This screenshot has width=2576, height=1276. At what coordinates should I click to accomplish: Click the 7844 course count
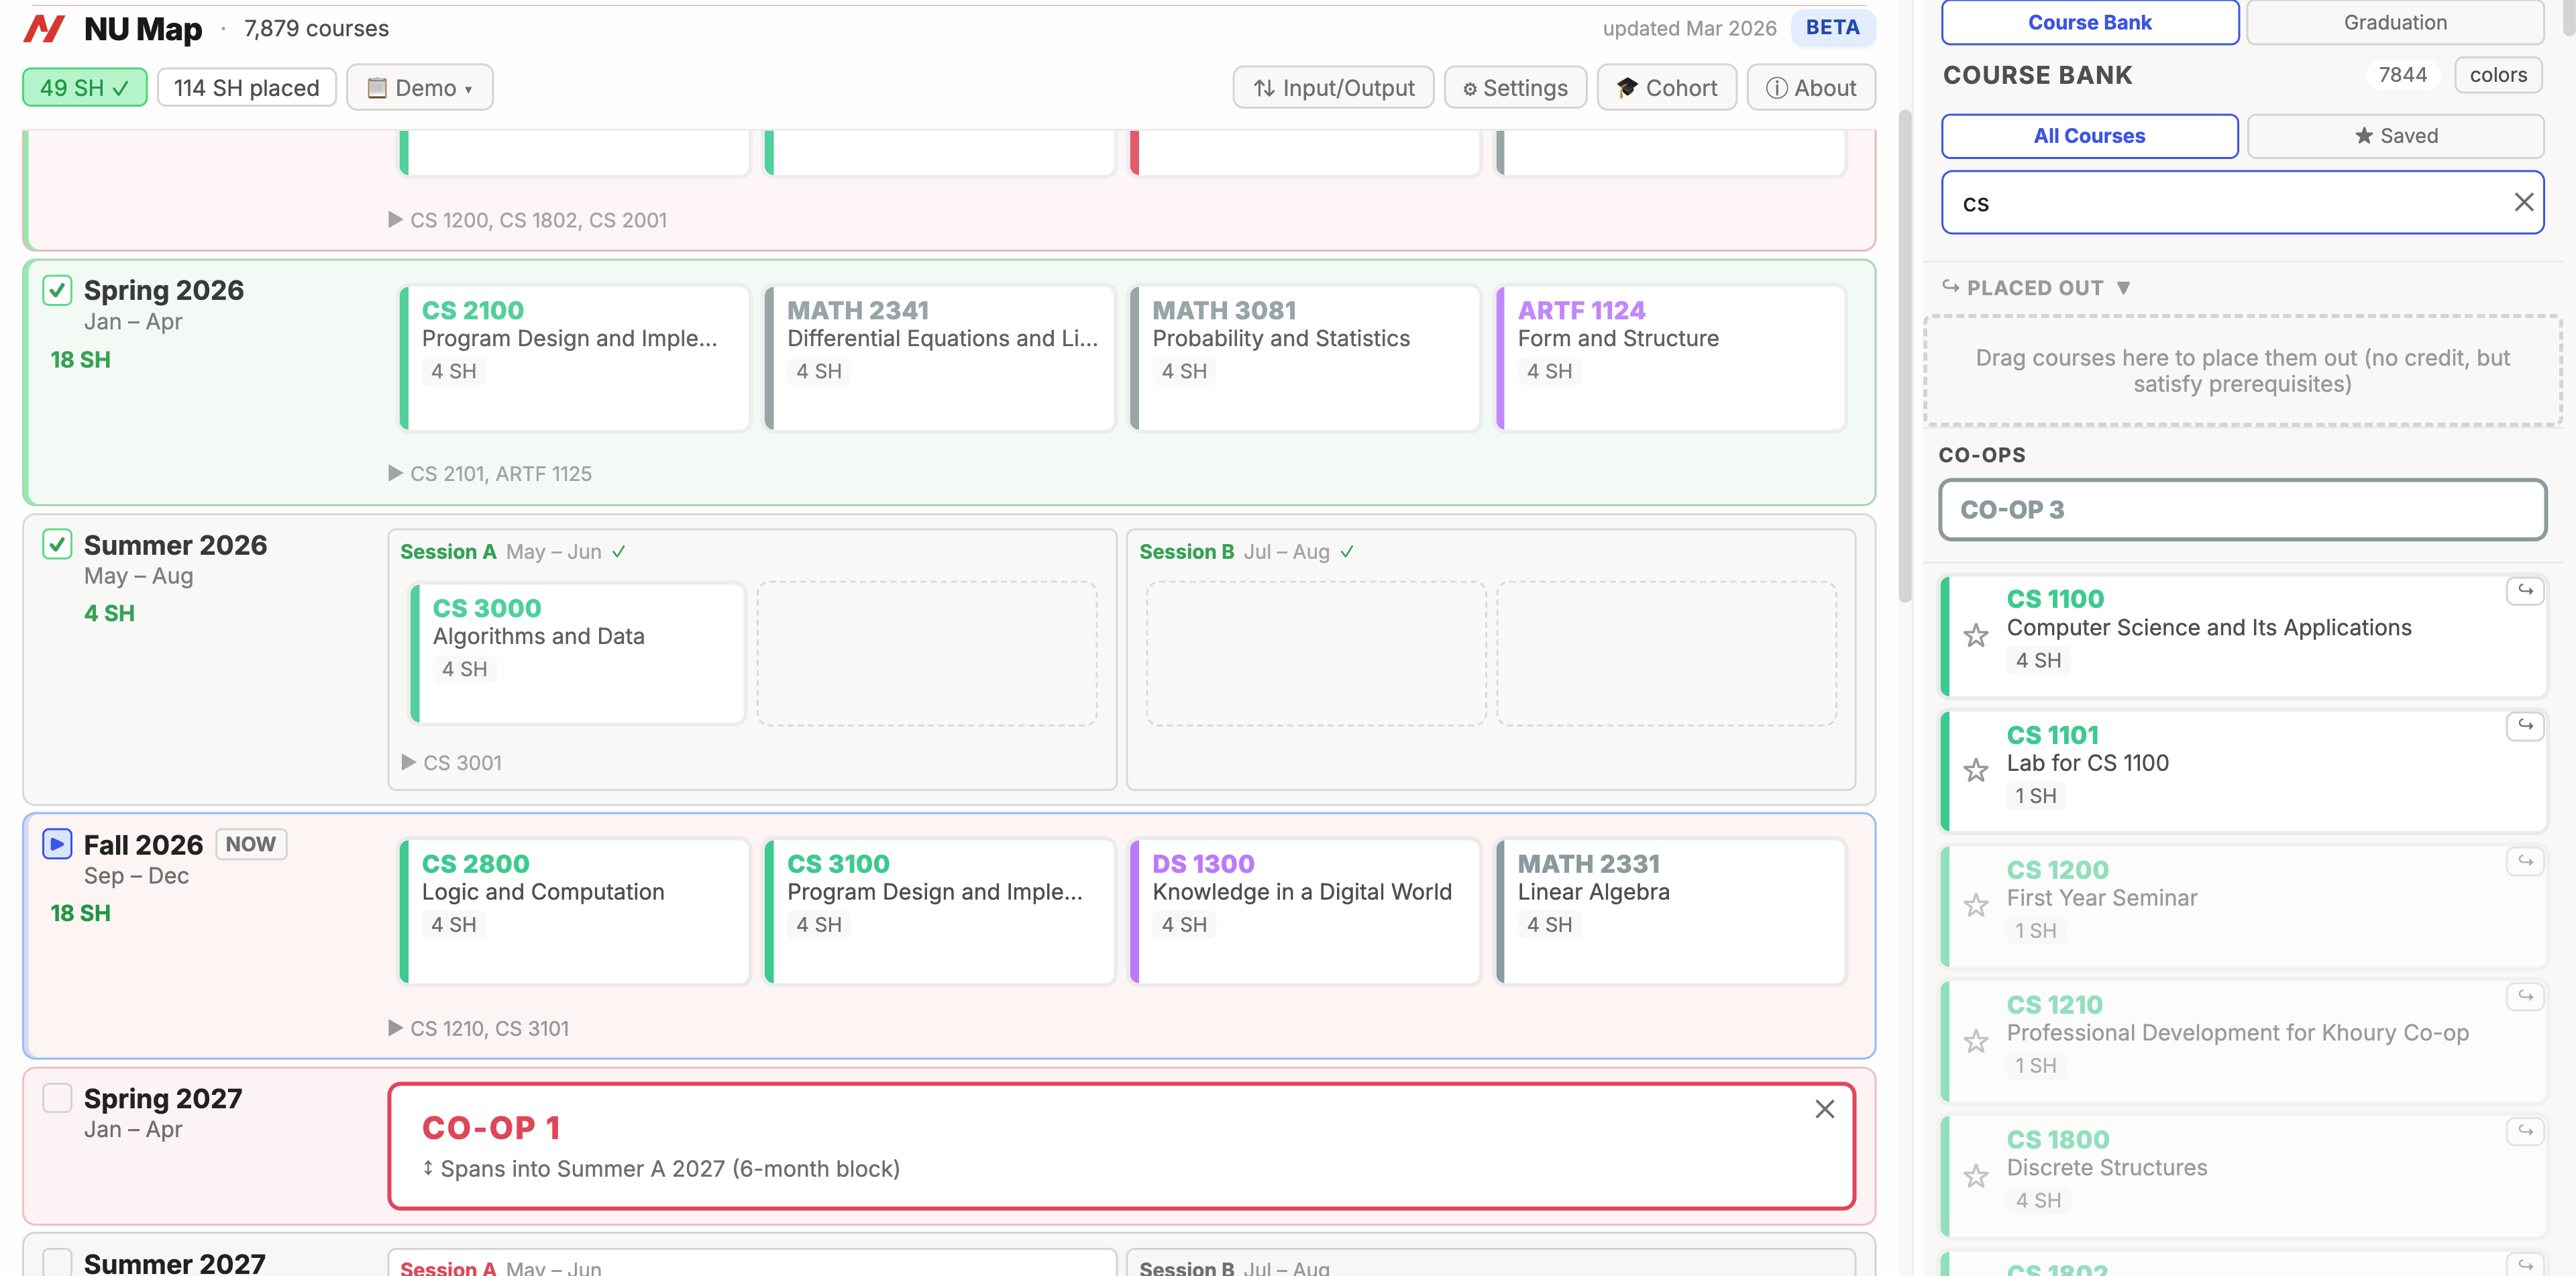[x=2402, y=75]
